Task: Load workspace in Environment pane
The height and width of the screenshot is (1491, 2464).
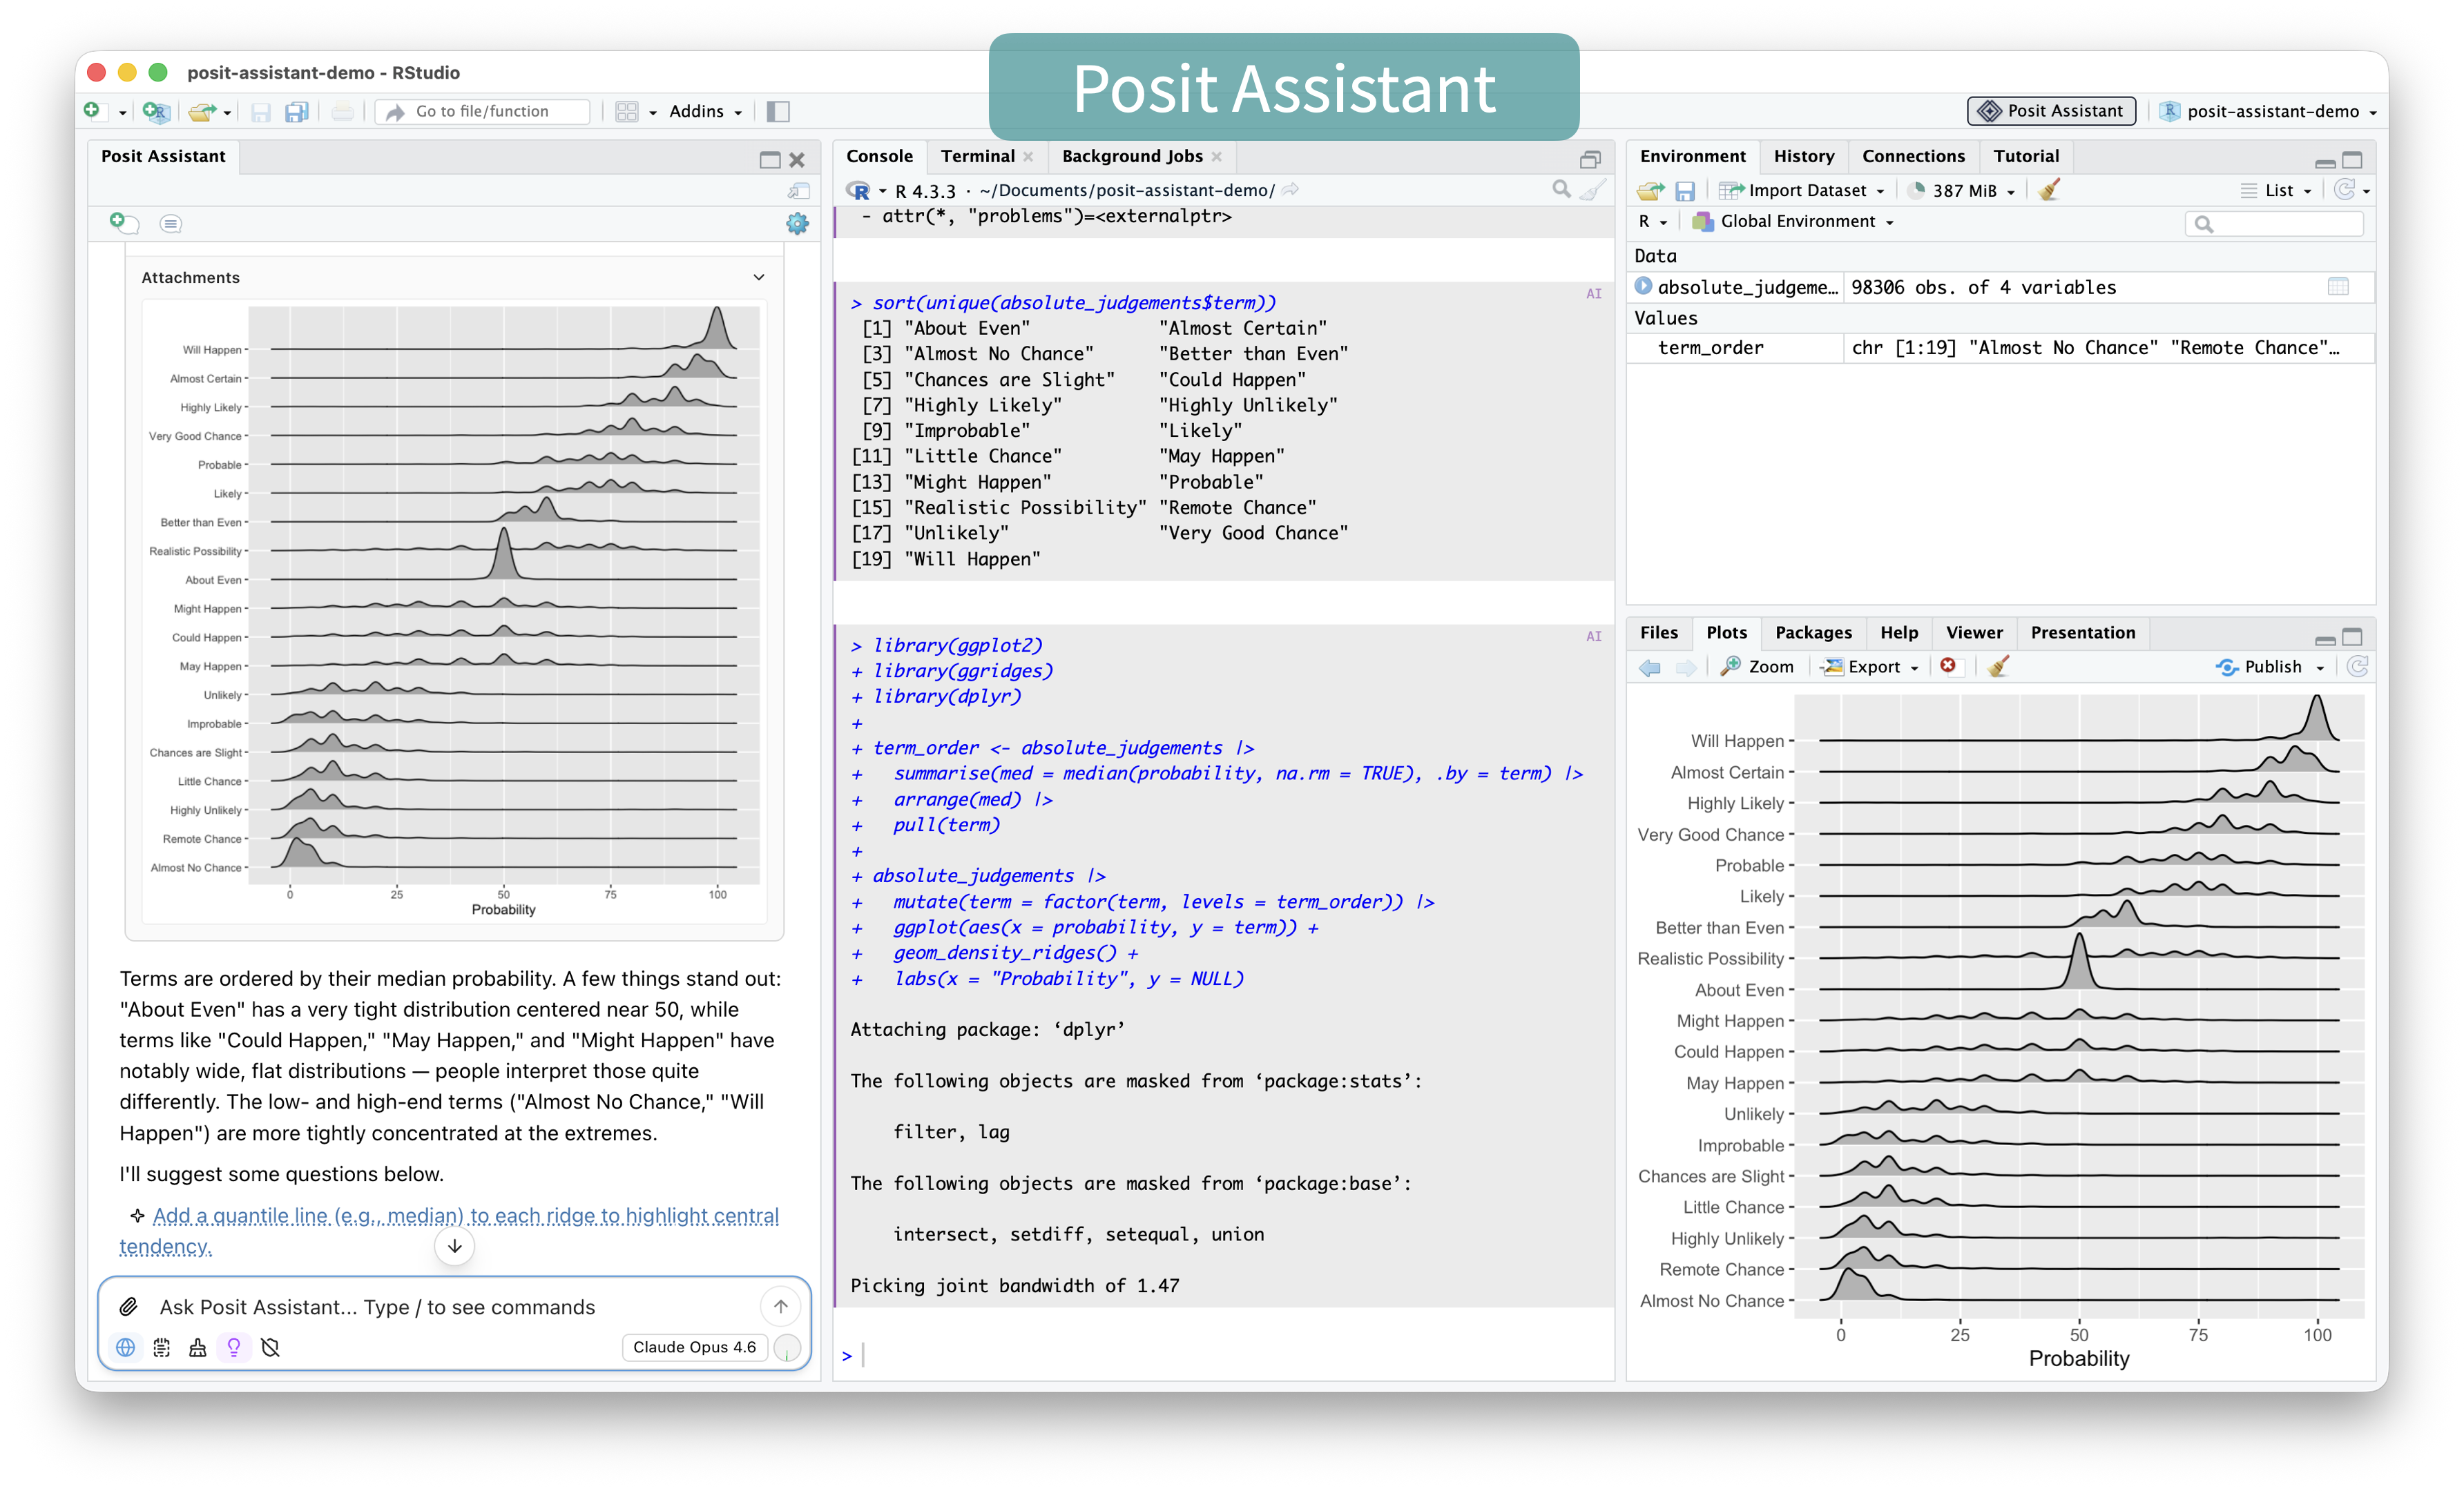Action: pos(1651,190)
